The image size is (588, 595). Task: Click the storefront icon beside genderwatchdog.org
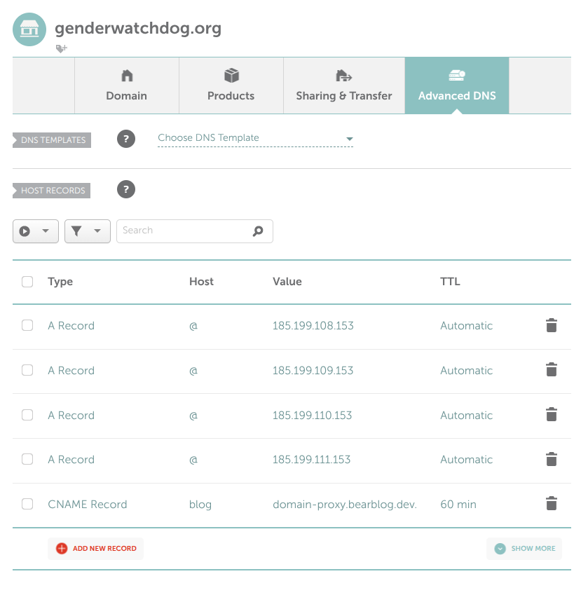[29, 29]
